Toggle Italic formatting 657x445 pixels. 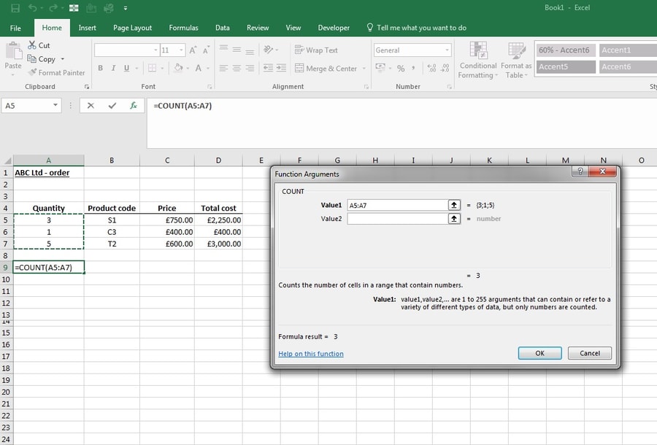(113, 68)
